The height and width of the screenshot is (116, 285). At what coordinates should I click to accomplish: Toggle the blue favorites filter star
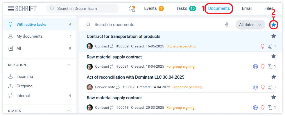(273, 25)
